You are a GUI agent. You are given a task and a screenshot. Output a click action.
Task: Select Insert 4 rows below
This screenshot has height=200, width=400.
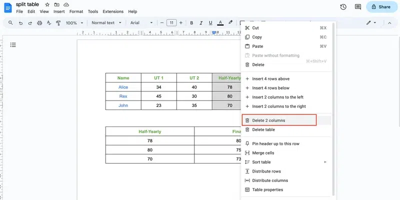coord(286,88)
